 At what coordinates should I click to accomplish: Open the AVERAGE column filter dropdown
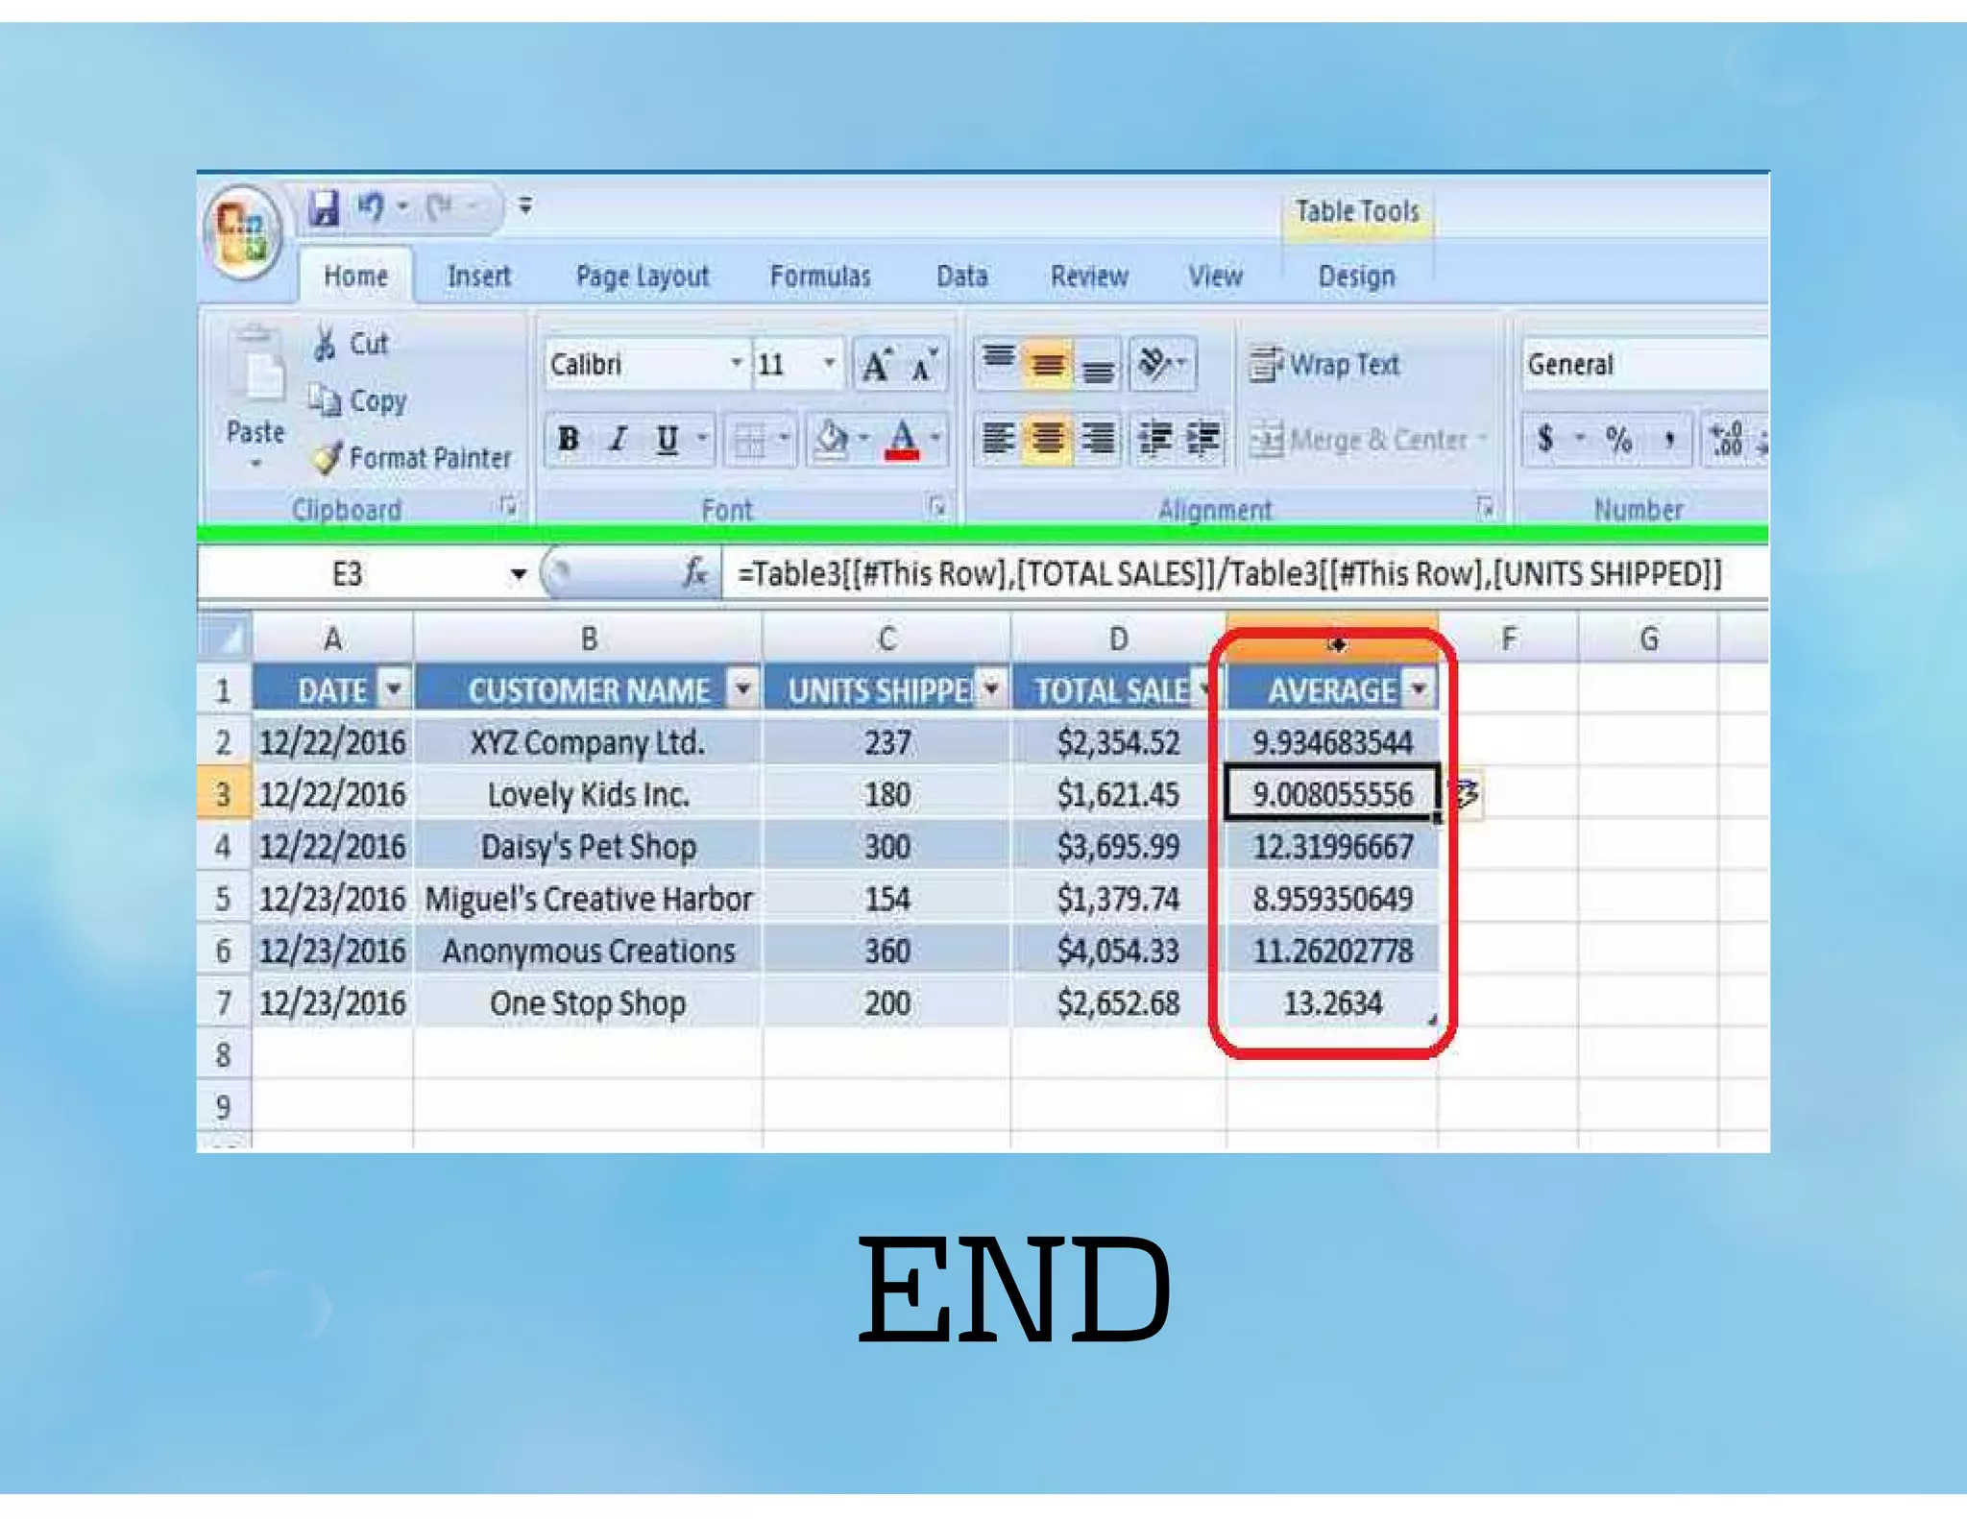pos(1419,689)
